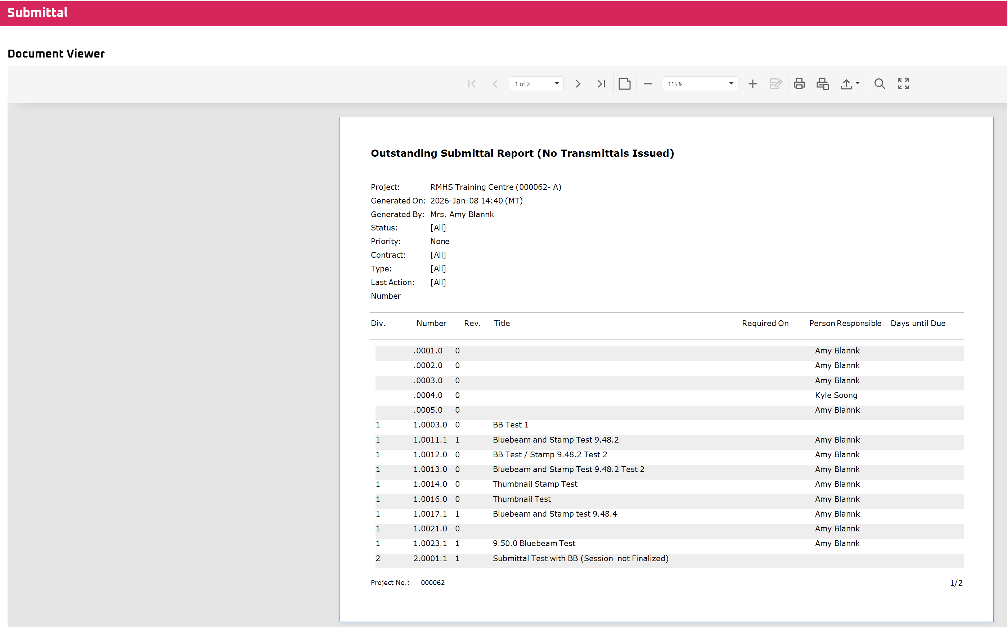Viewport: 1007px width, 627px height.
Task: Enter full screen mode
Action: click(903, 84)
